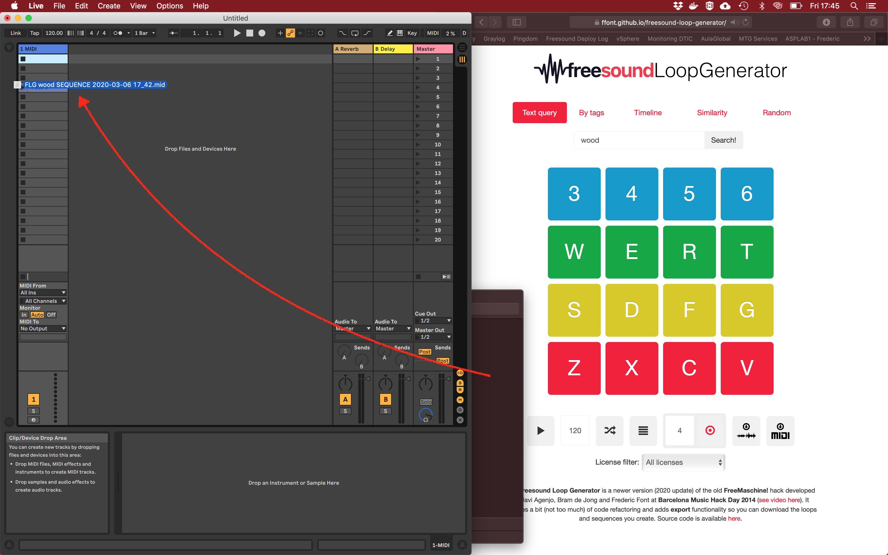Toggle Automation Arm chain-link button
The image size is (888, 555).
pos(290,33)
